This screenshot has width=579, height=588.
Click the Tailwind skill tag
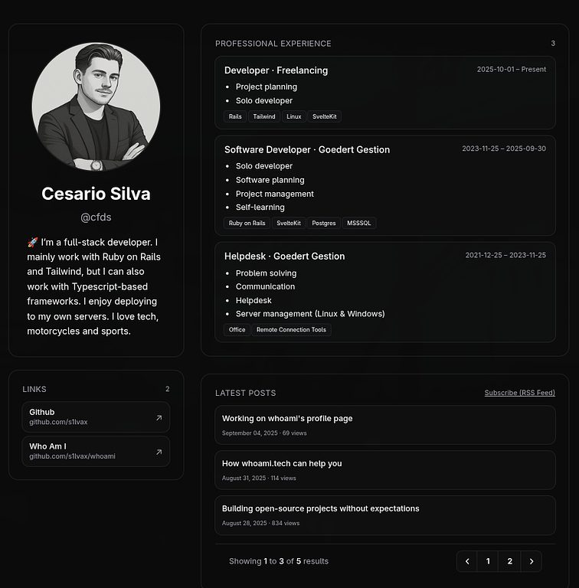264,117
